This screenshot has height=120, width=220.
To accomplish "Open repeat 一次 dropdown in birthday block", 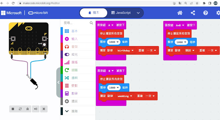I will point(151,50).
